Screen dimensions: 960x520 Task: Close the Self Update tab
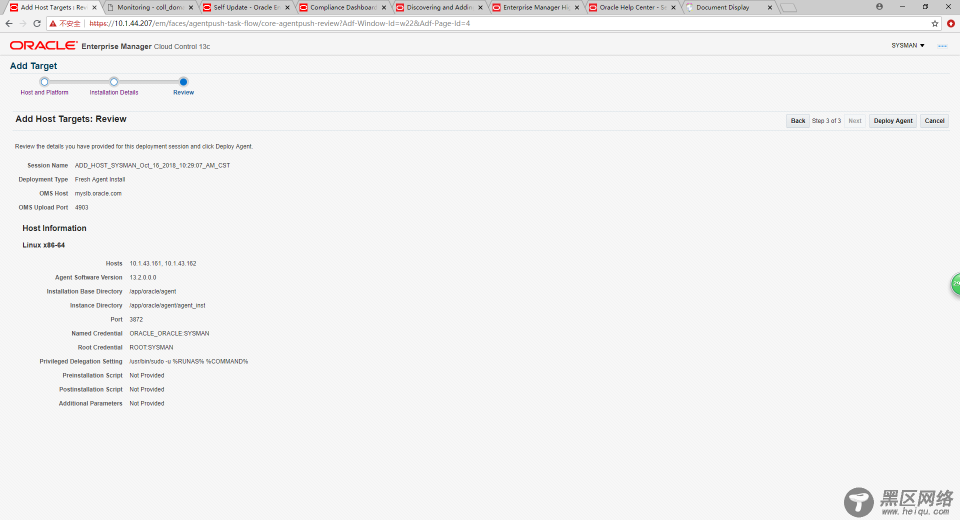coord(287,7)
